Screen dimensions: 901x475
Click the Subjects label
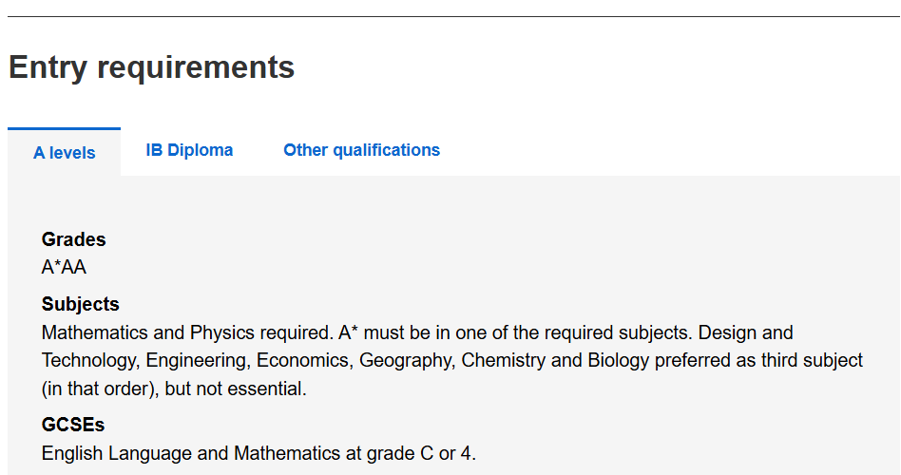tap(80, 304)
